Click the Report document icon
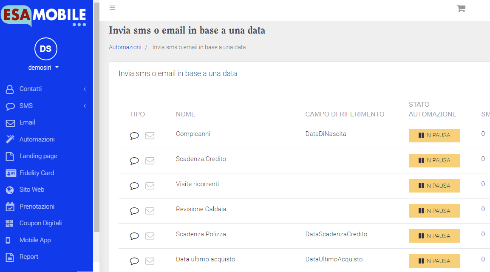 pos(10,257)
